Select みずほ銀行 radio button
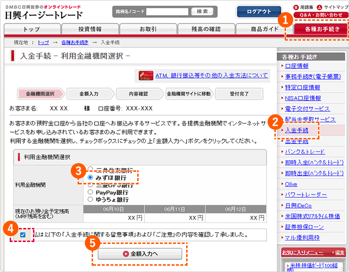Screen dimensions: 349x272 (90, 177)
